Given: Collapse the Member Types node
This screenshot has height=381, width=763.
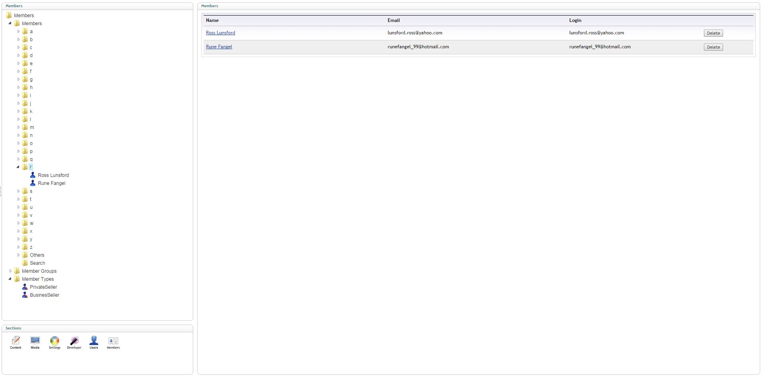Looking at the screenshot, I should (10, 279).
